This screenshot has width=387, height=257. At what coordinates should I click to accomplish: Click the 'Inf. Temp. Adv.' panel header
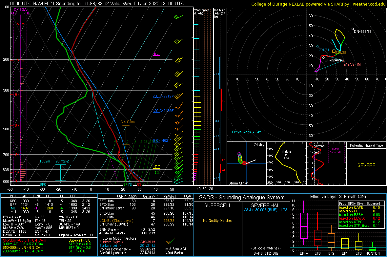click(x=220, y=13)
